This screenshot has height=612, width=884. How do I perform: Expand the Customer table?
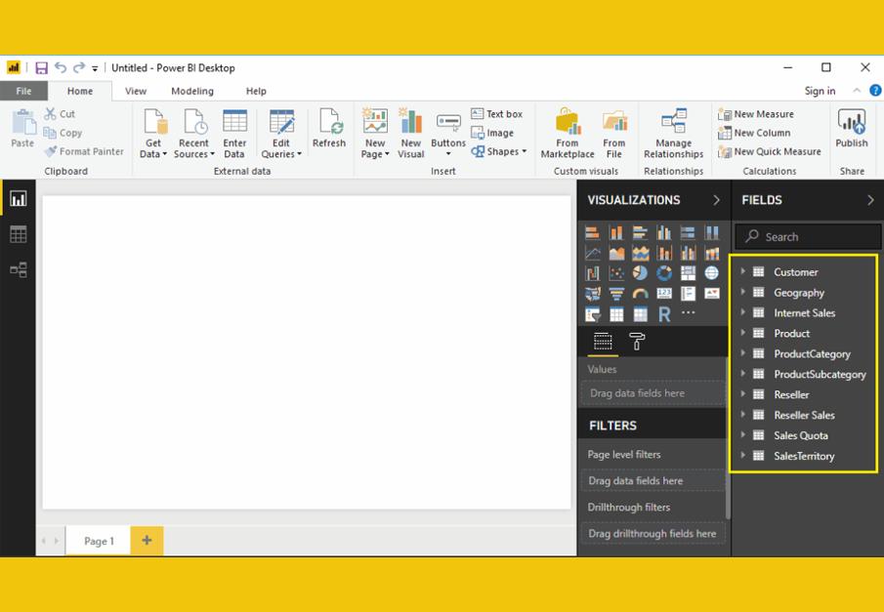(x=743, y=271)
